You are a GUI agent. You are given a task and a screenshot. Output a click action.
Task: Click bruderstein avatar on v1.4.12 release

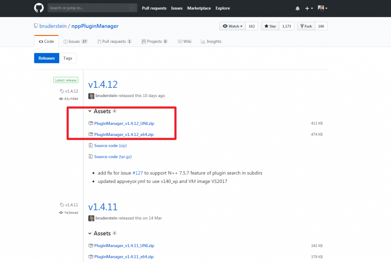[91, 96]
